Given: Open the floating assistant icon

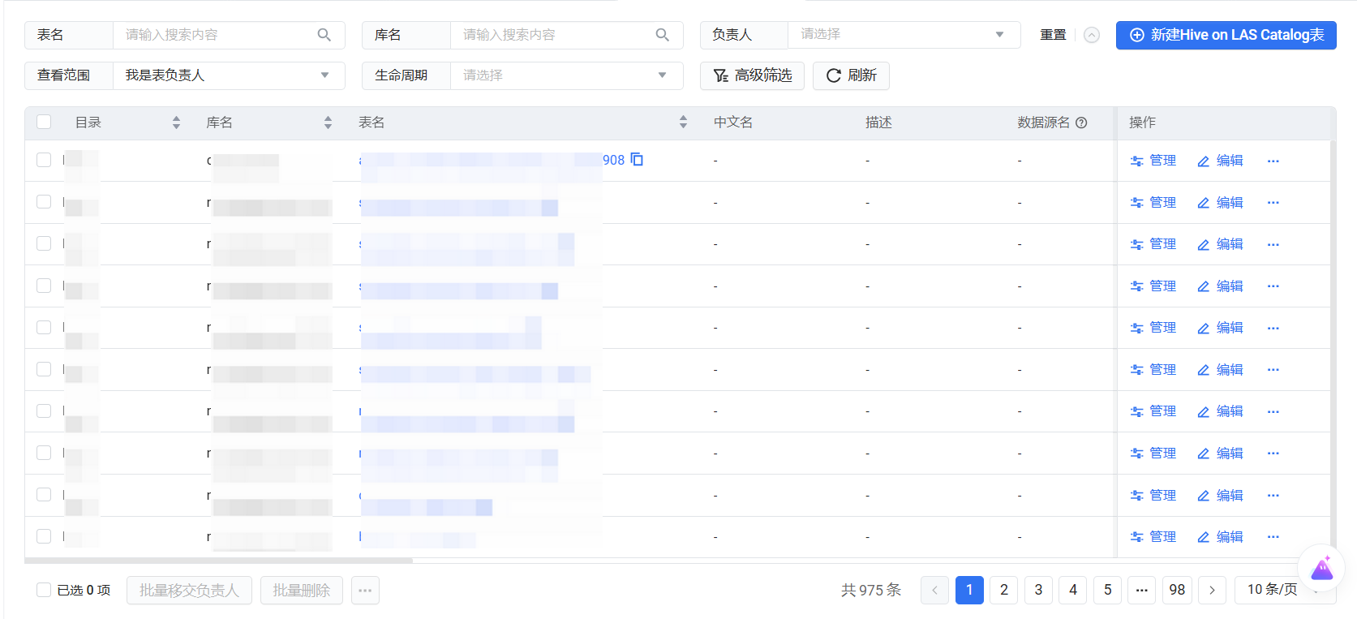Looking at the screenshot, I should click(x=1322, y=568).
